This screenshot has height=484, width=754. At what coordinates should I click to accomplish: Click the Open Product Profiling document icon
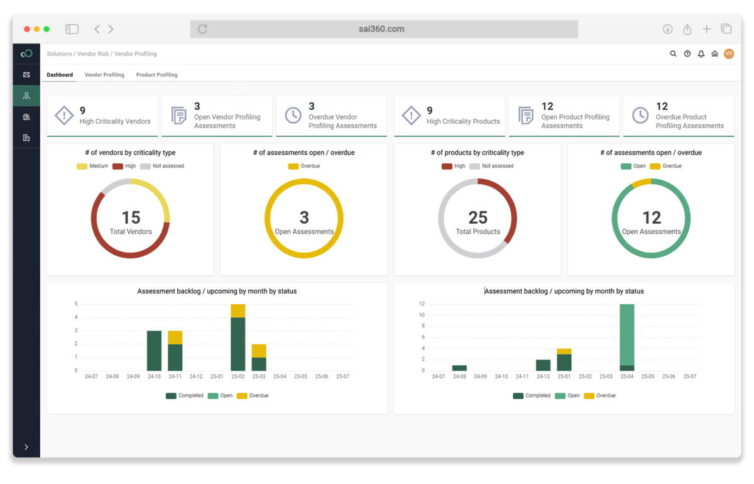click(x=526, y=116)
